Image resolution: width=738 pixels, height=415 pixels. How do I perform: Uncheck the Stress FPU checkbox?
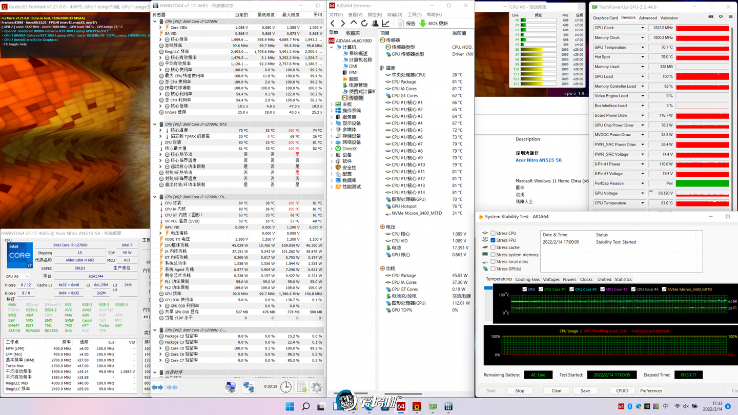[493, 240]
